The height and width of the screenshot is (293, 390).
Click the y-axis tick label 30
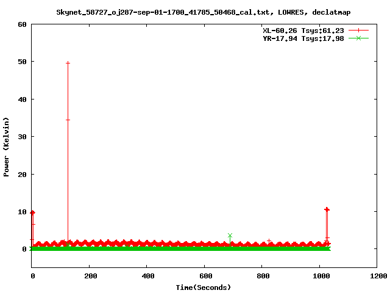(x=22, y=137)
